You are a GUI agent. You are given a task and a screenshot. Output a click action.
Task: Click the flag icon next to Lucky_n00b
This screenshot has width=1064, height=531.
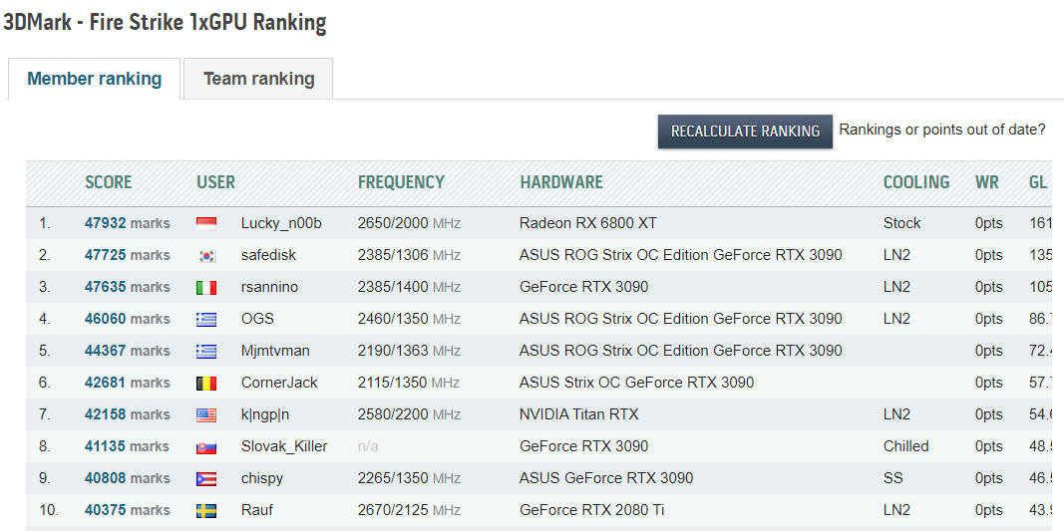(x=206, y=223)
